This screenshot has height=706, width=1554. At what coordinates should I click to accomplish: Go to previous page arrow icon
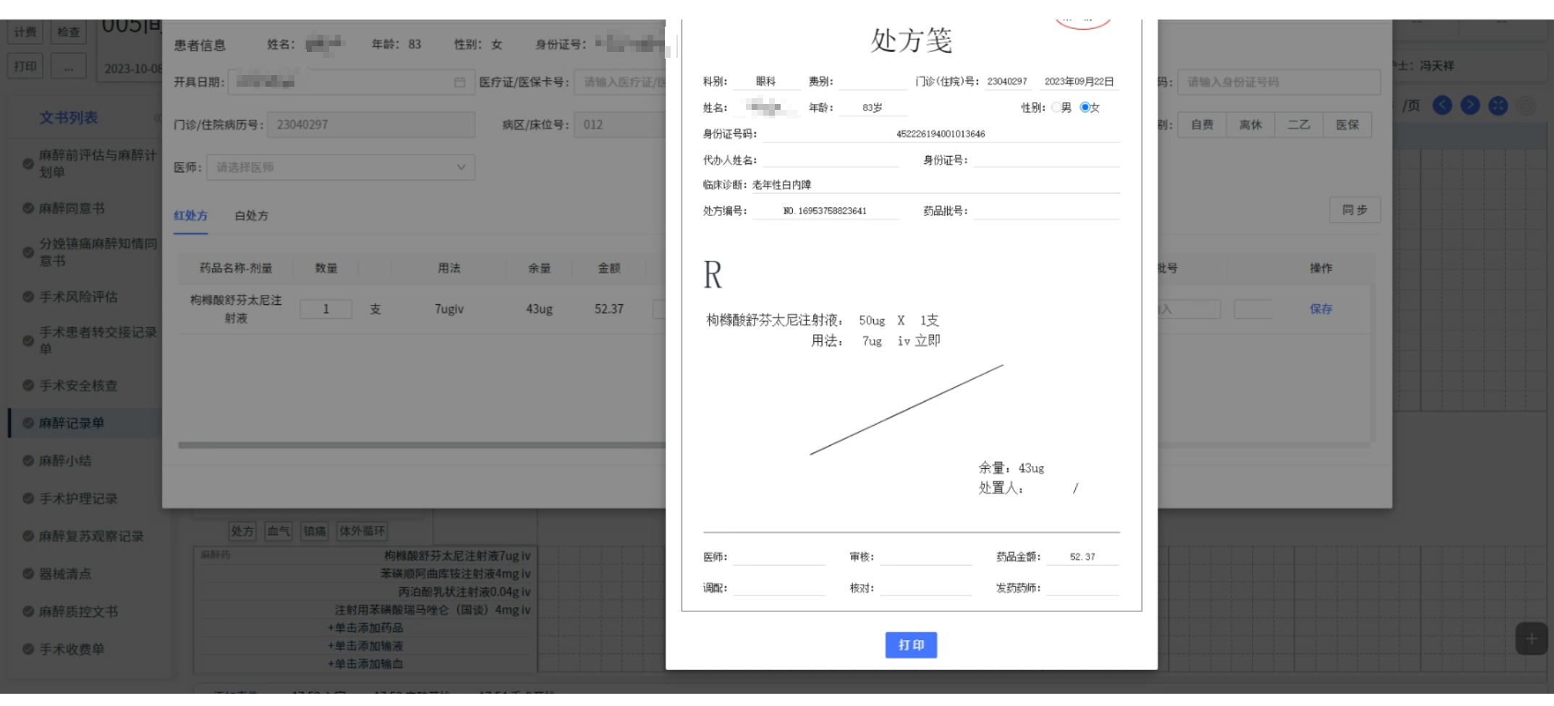(x=1442, y=106)
